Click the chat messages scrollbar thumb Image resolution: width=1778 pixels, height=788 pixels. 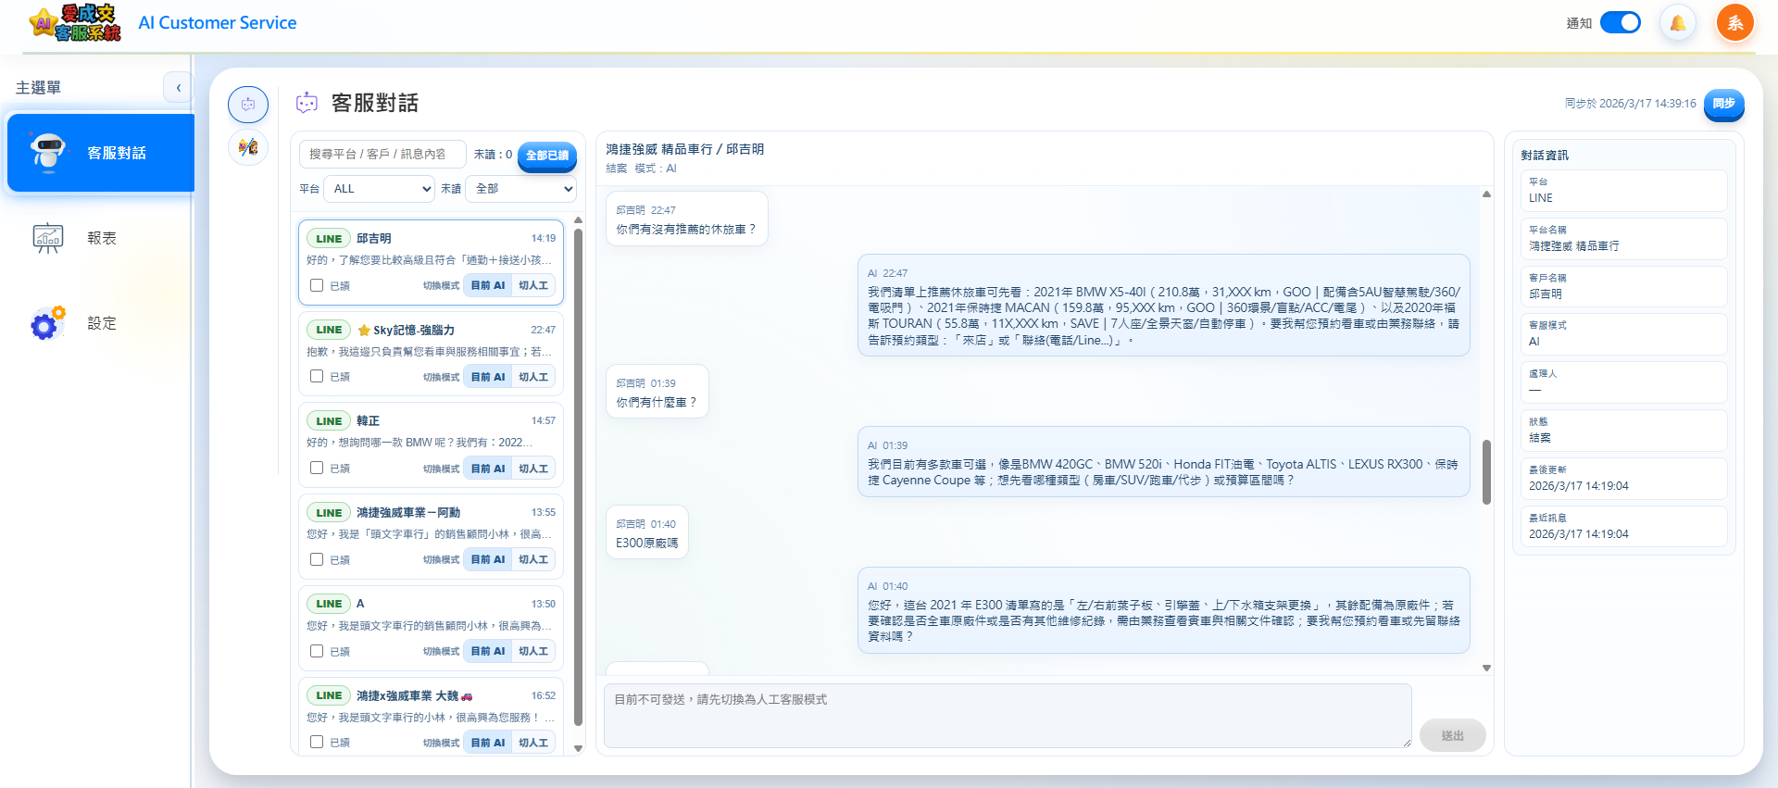pyautogui.click(x=1486, y=472)
